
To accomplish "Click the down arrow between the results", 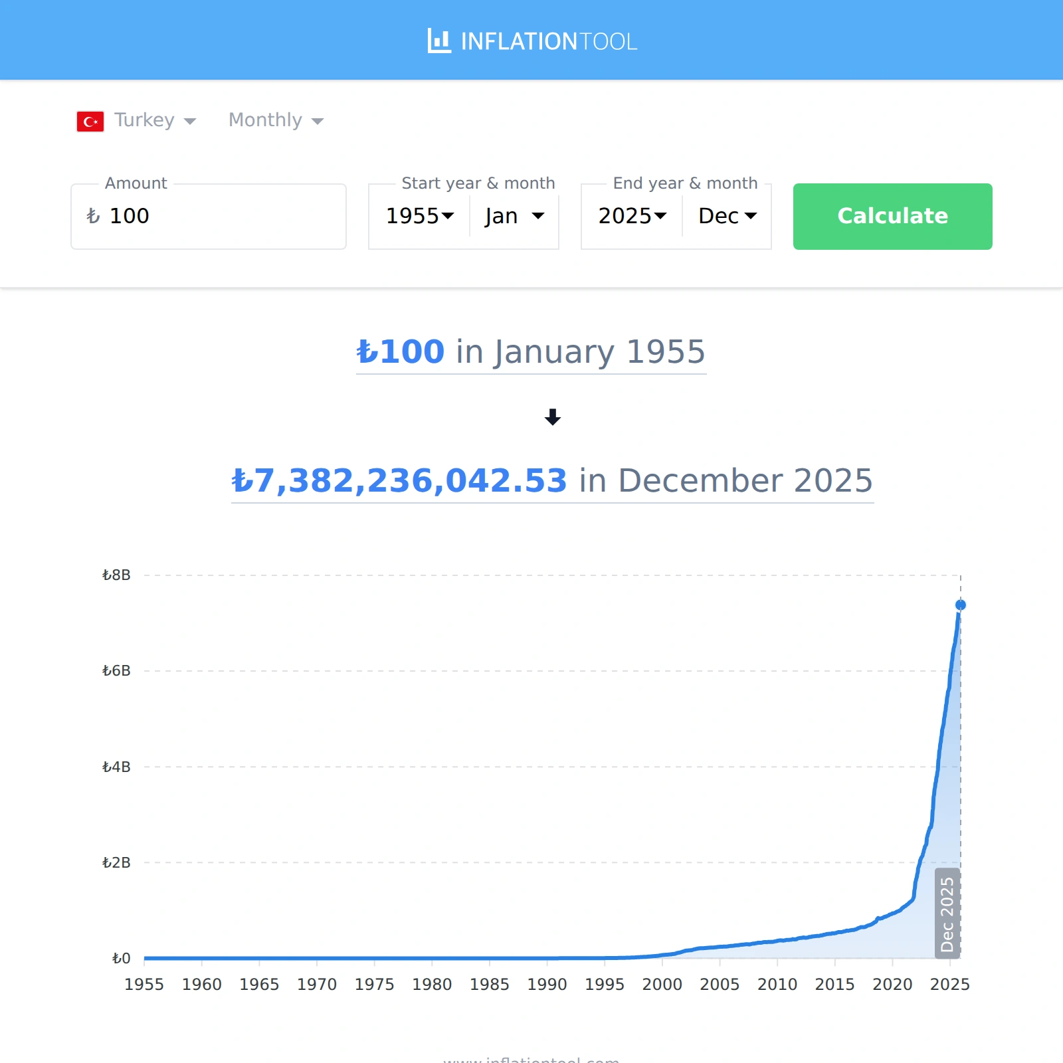I will coord(552,417).
